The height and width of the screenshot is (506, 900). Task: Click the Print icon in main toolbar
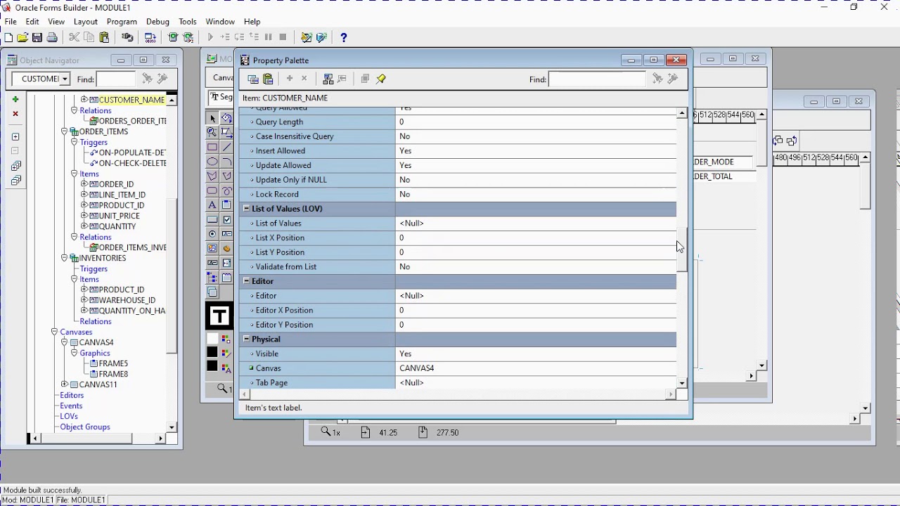tap(52, 37)
